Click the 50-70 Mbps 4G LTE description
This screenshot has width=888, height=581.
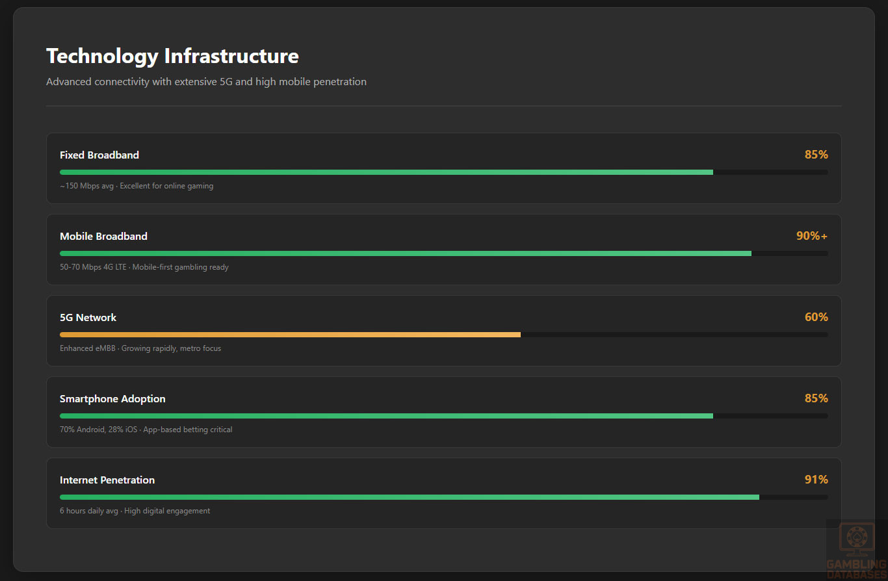144,267
